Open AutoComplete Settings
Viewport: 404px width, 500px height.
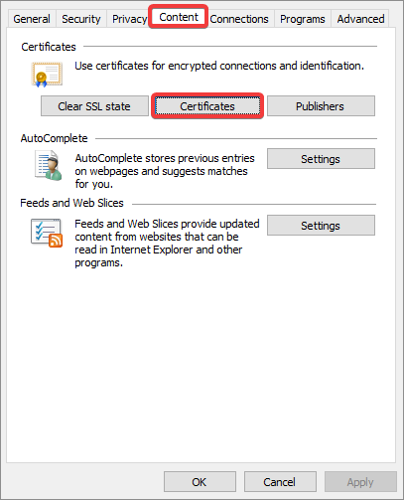pos(321,159)
